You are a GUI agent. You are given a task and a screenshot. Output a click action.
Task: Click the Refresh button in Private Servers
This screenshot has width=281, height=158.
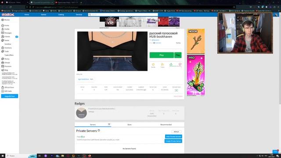tap(177, 132)
